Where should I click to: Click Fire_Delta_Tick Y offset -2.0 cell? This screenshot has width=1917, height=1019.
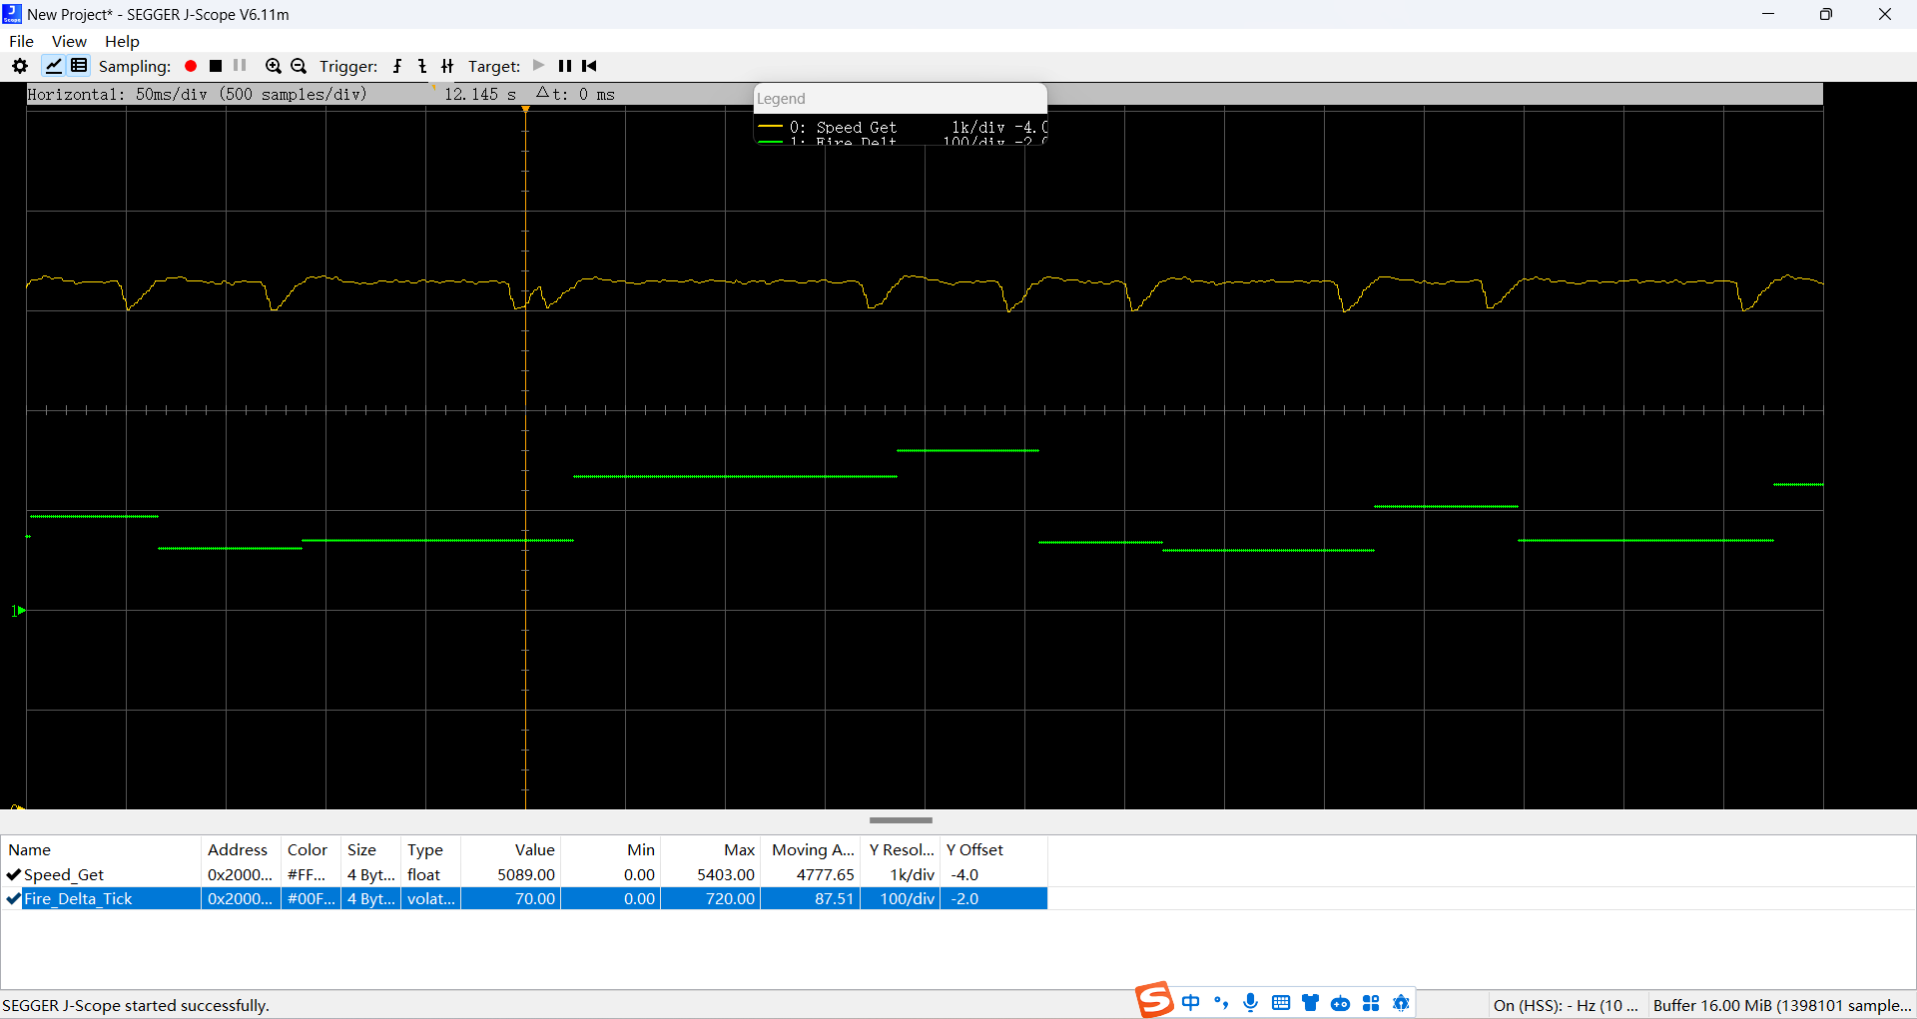[x=993, y=898]
